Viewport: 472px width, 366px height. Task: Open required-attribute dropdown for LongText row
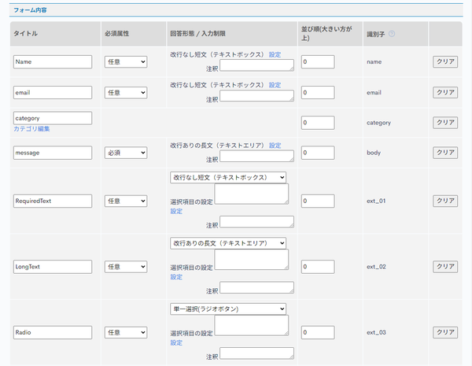click(x=126, y=267)
